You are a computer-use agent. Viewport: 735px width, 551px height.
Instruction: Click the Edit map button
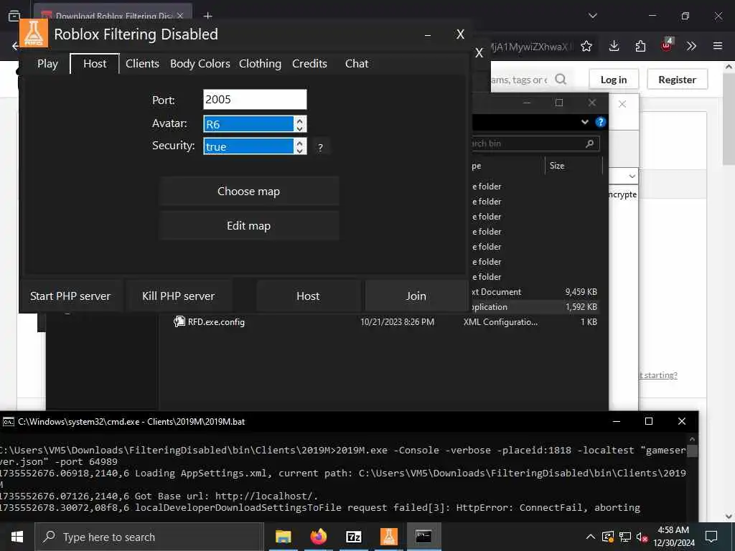[248, 226]
